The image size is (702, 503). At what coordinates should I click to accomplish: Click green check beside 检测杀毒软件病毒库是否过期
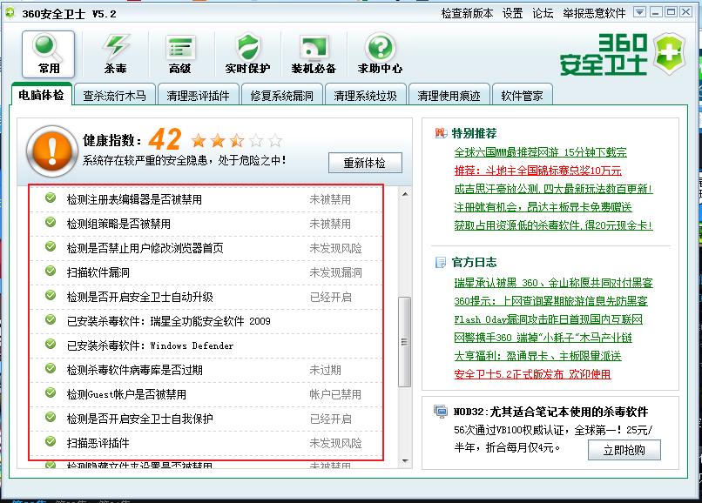point(51,369)
